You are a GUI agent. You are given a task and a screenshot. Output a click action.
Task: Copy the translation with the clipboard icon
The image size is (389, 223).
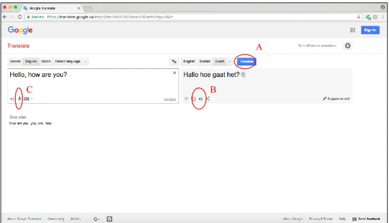(x=194, y=99)
